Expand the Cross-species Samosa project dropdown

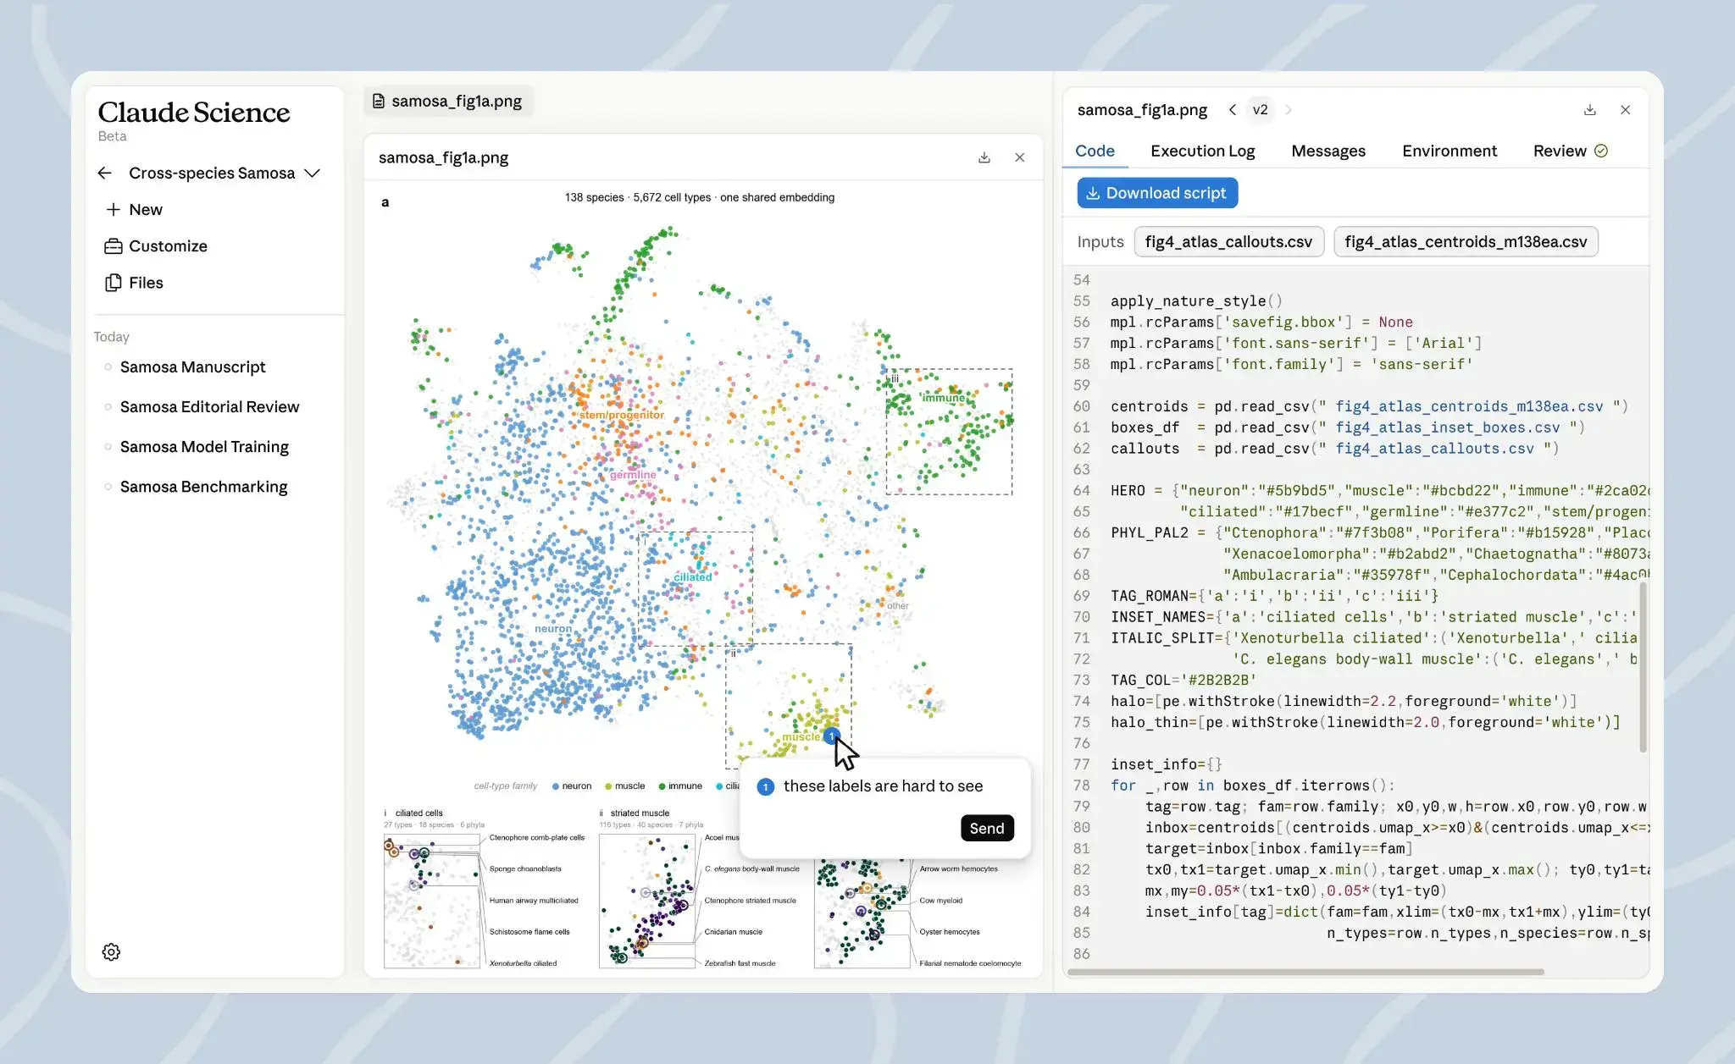point(312,173)
